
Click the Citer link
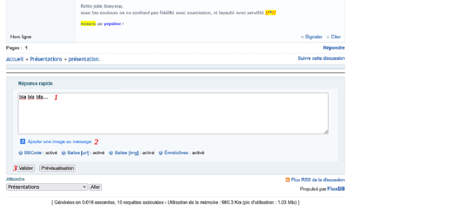point(336,37)
